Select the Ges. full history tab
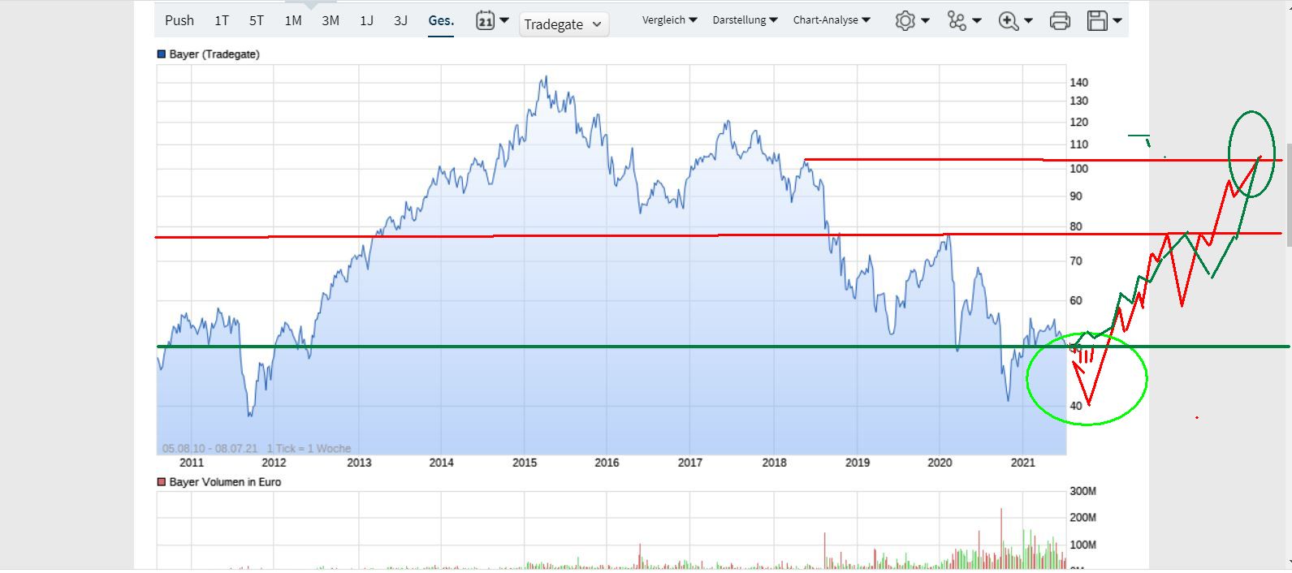Viewport: 1292px width, 573px height. click(x=441, y=20)
